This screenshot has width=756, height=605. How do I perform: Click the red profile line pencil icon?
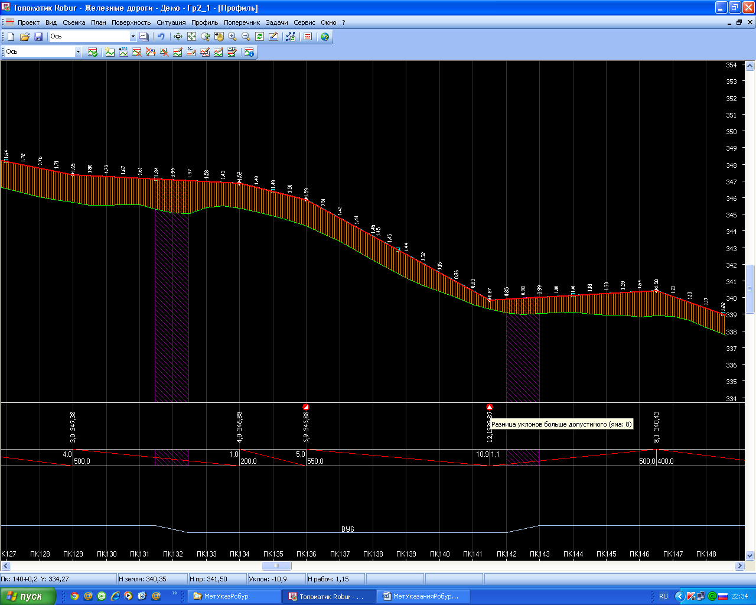(x=205, y=52)
